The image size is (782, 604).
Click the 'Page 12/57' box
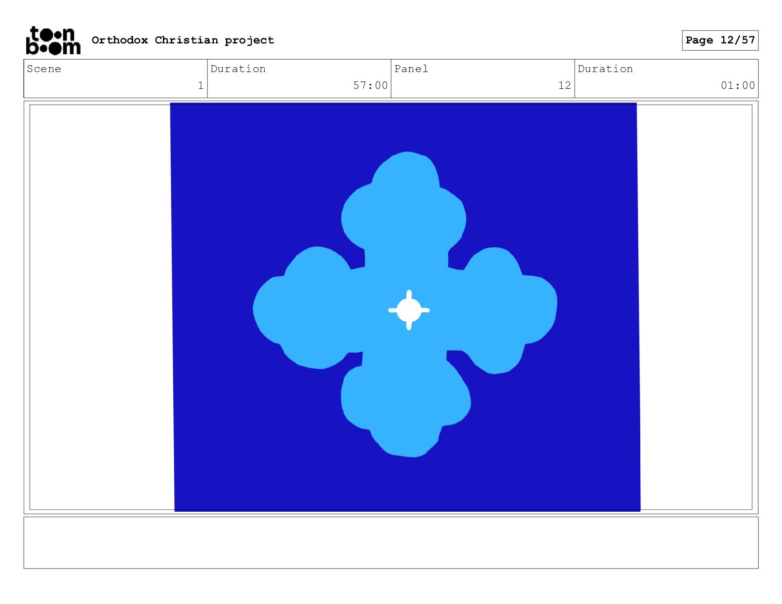coord(720,40)
